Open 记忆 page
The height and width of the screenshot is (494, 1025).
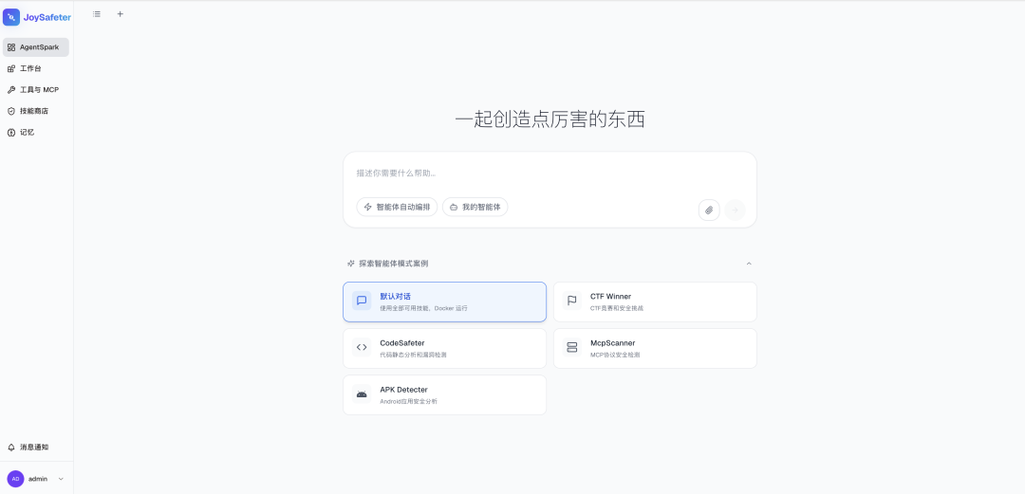36,132
